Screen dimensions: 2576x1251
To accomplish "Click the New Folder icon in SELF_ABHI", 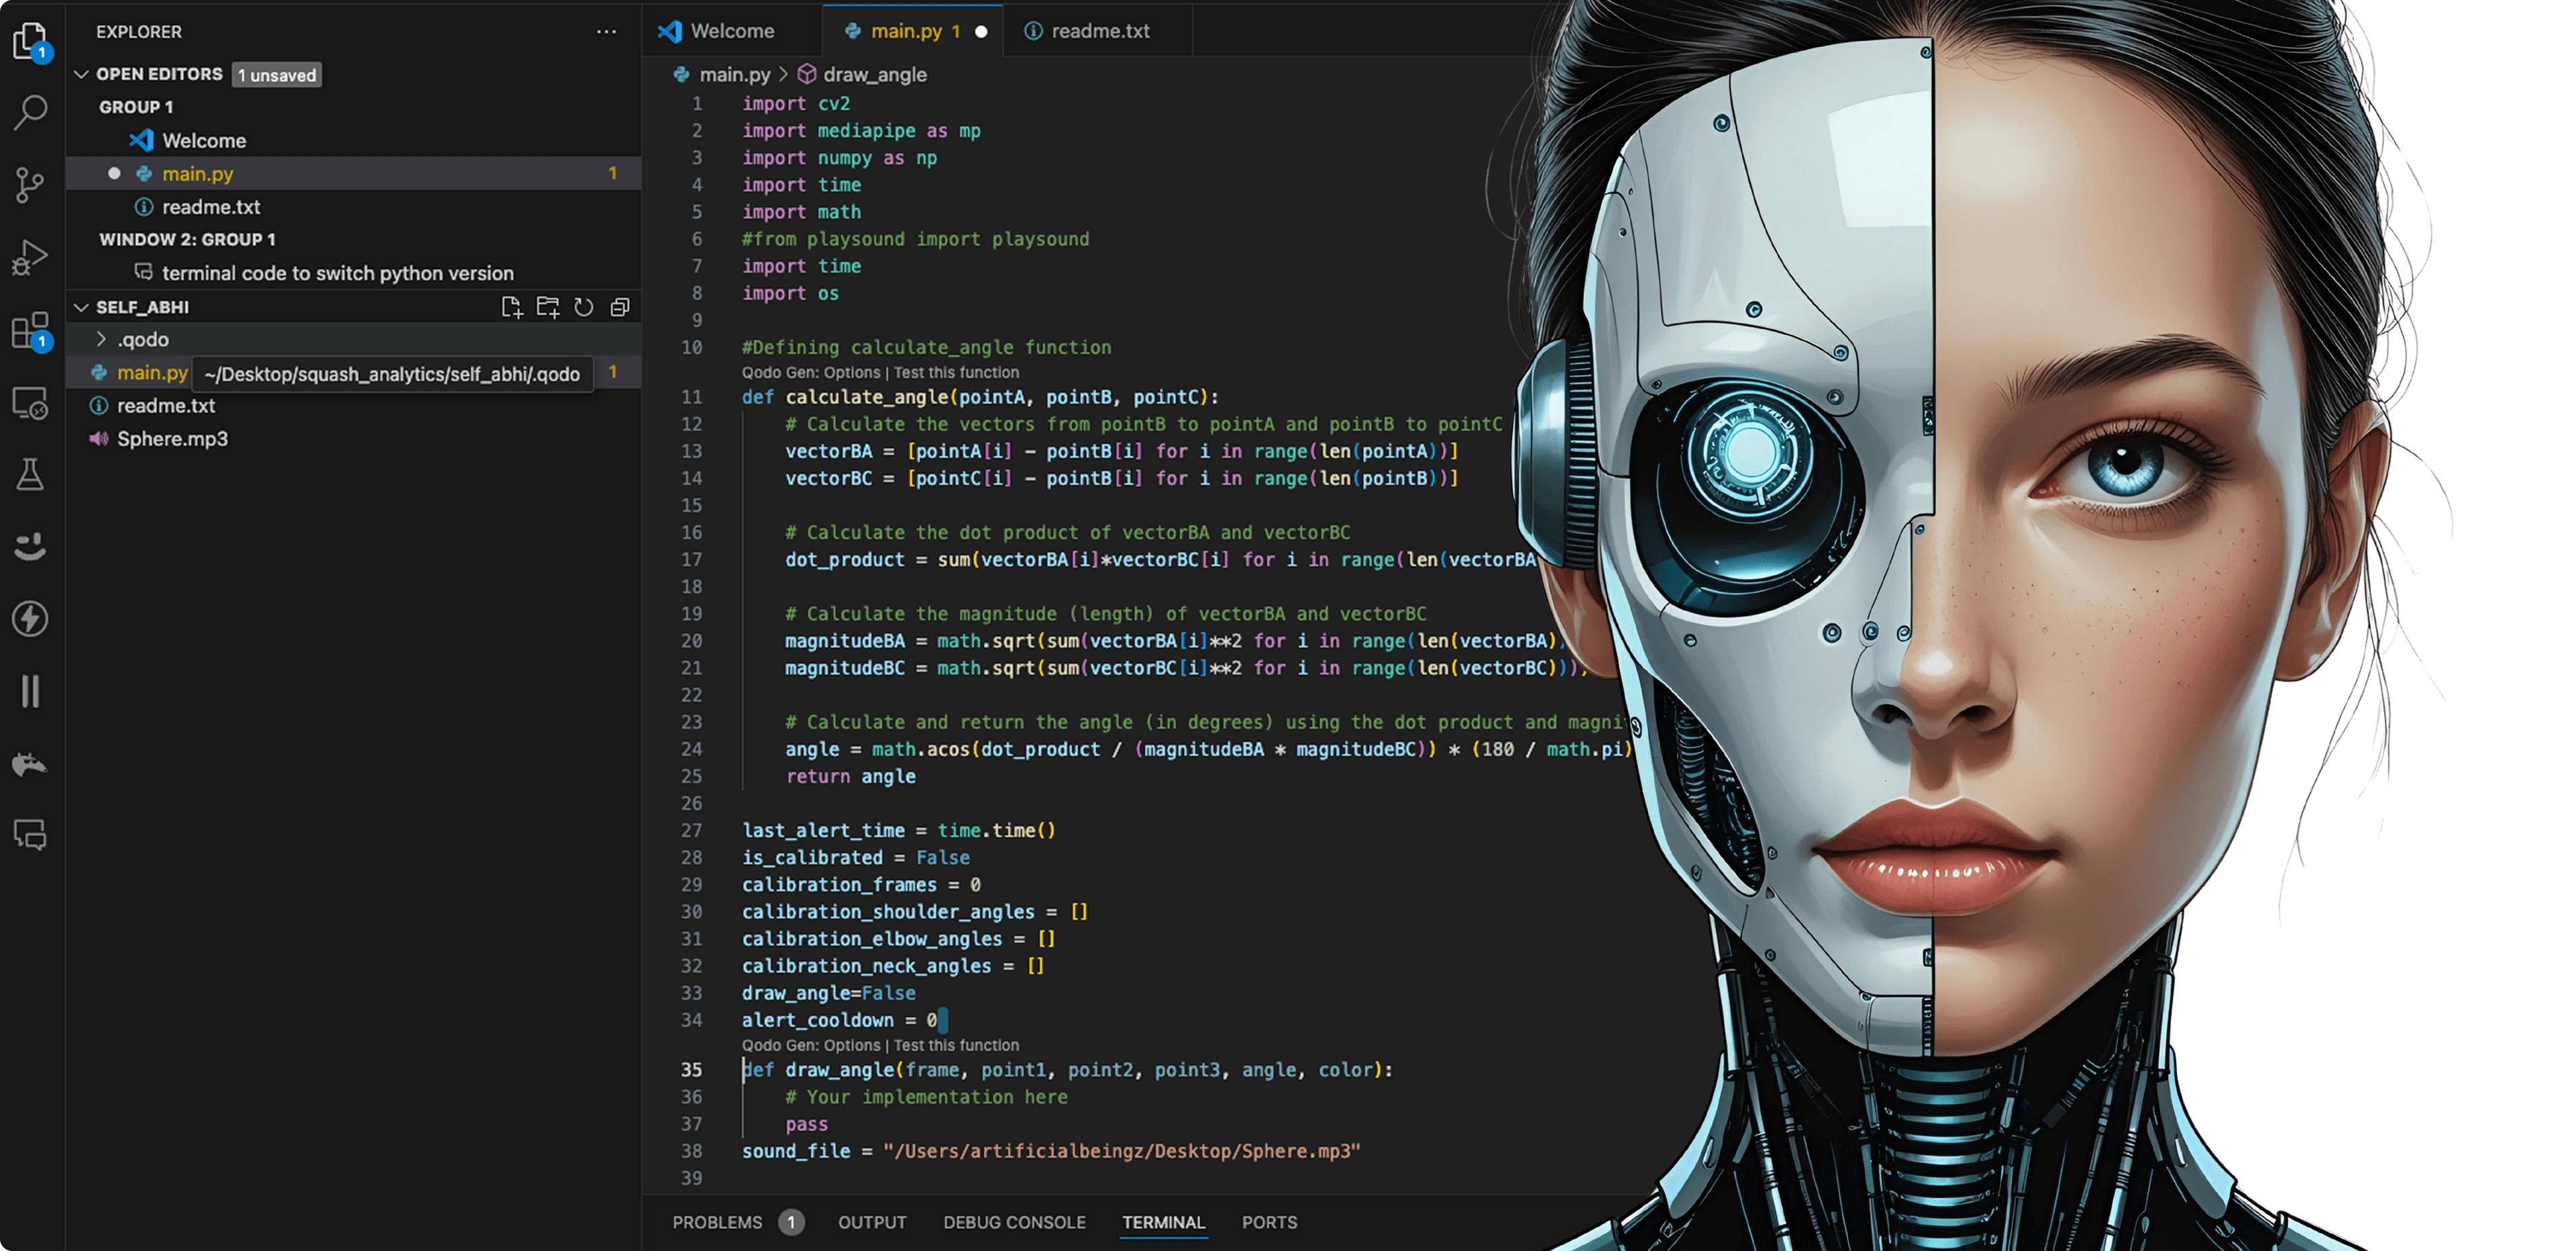I will tap(548, 307).
